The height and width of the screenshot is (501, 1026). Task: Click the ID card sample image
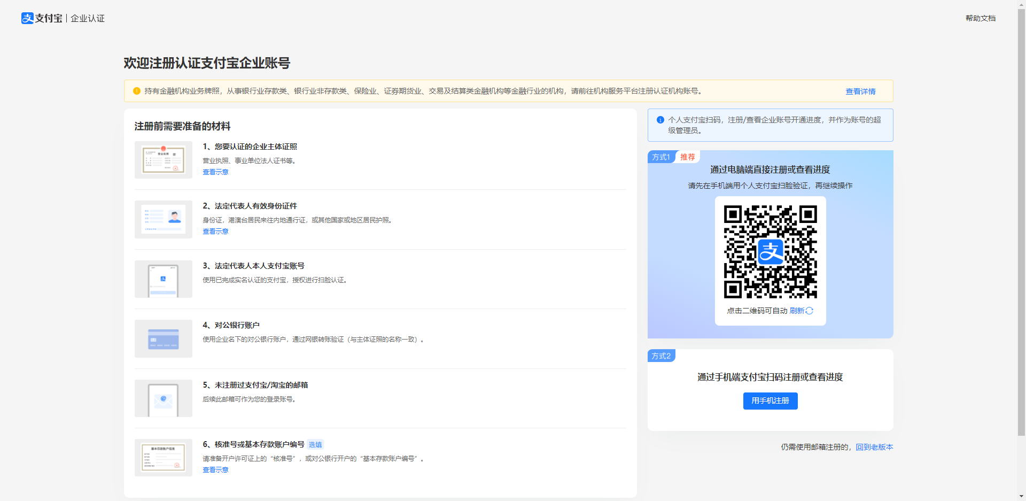(163, 219)
